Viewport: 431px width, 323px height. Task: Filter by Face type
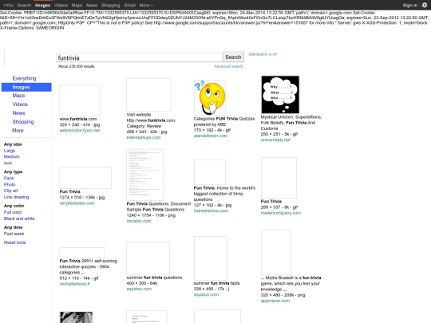point(9,179)
